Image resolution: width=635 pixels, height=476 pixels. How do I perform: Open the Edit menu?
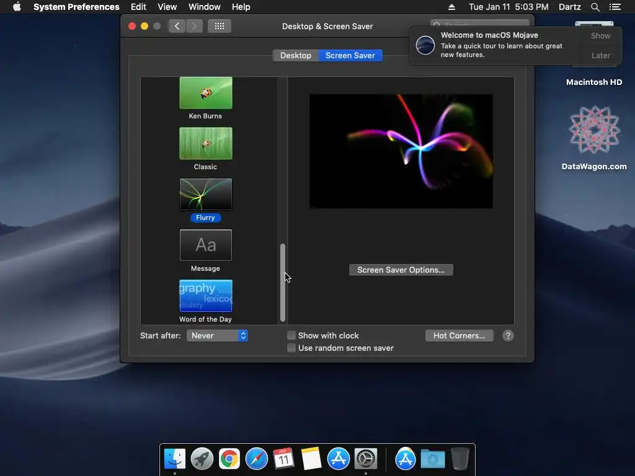pyautogui.click(x=138, y=7)
